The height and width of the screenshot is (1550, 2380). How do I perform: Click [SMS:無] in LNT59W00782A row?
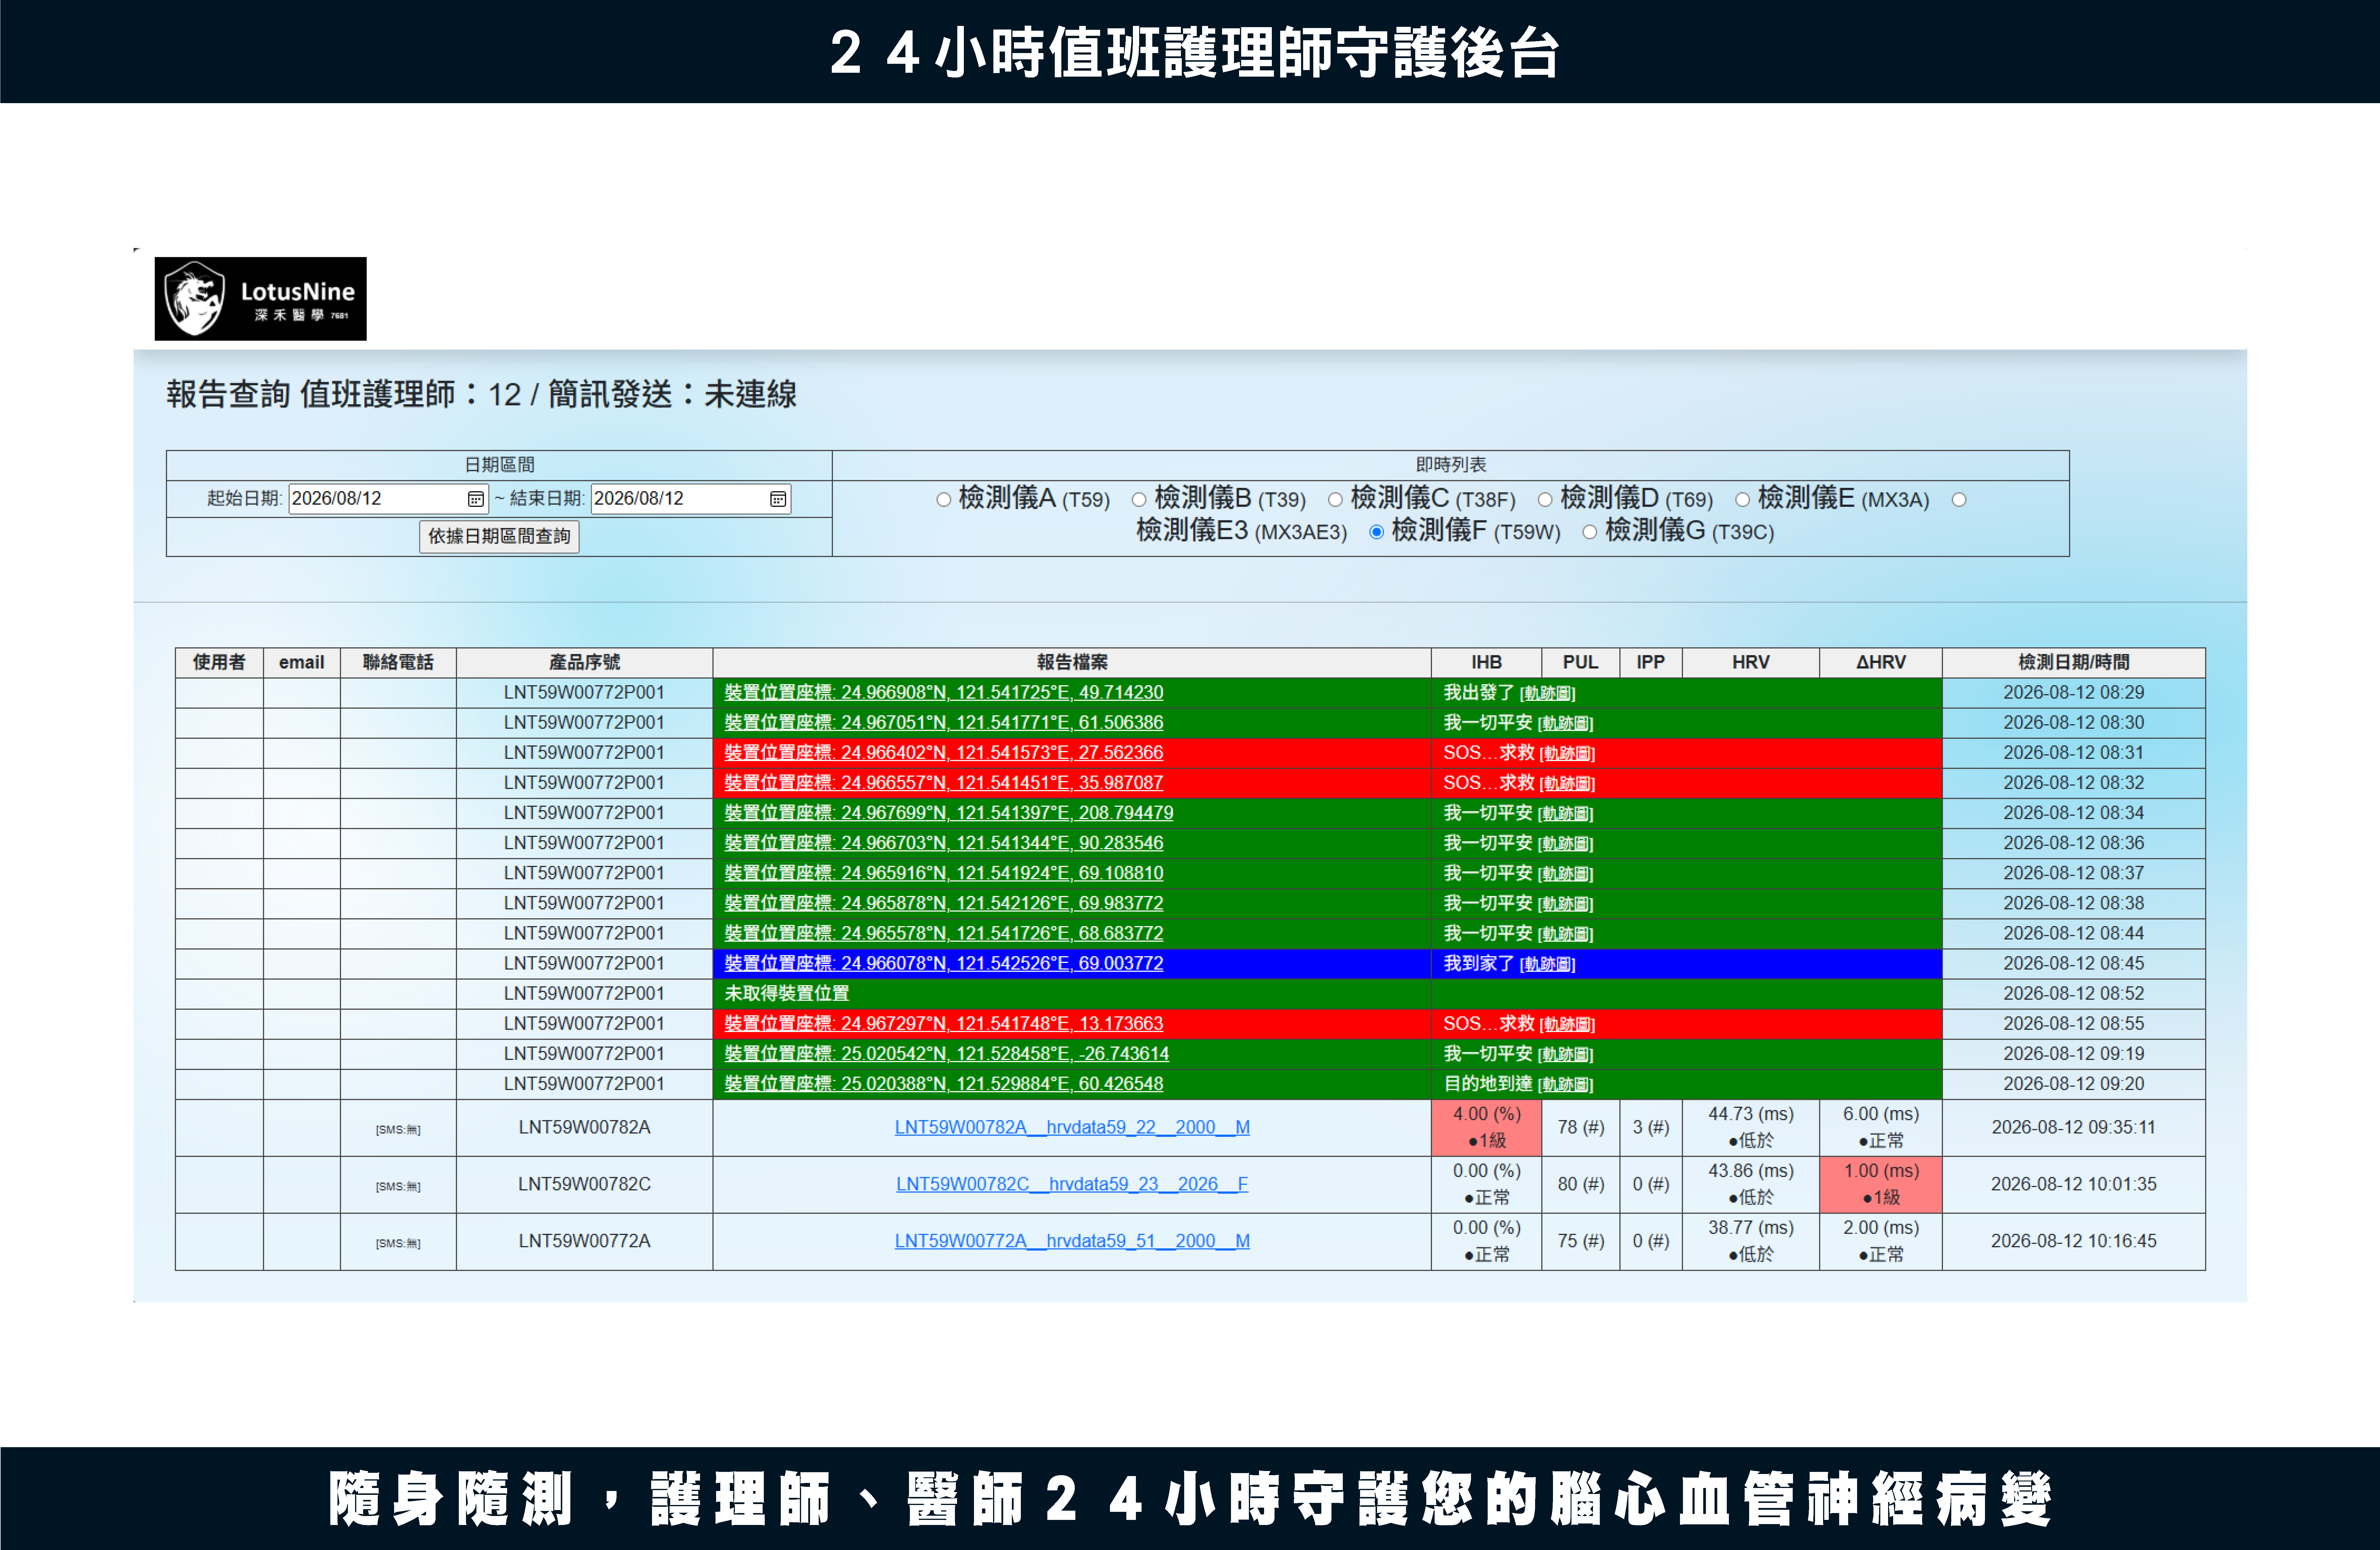pyautogui.click(x=398, y=1130)
